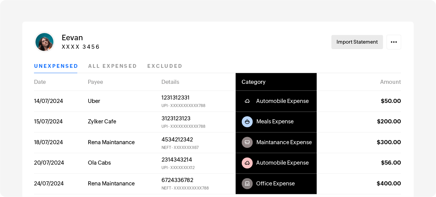Click the Date column header
Image resolution: width=436 pixels, height=197 pixels.
pyautogui.click(x=40, y=82)
